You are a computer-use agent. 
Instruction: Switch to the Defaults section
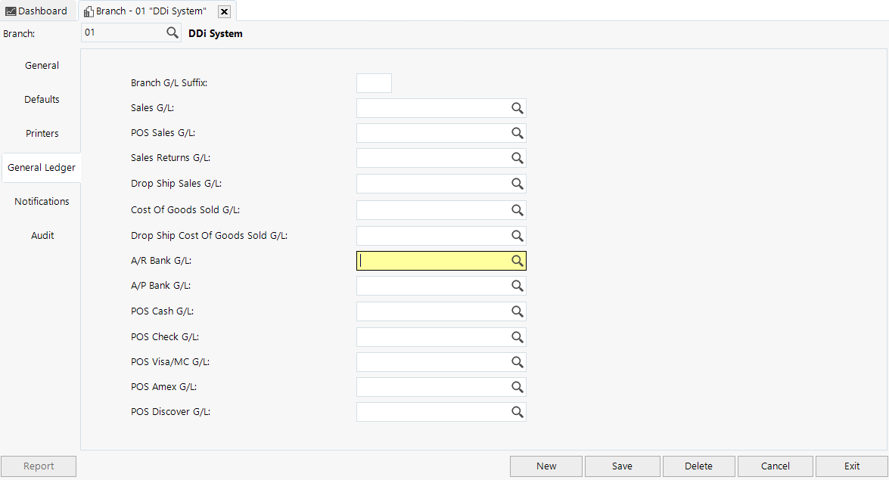coord(42,99)
